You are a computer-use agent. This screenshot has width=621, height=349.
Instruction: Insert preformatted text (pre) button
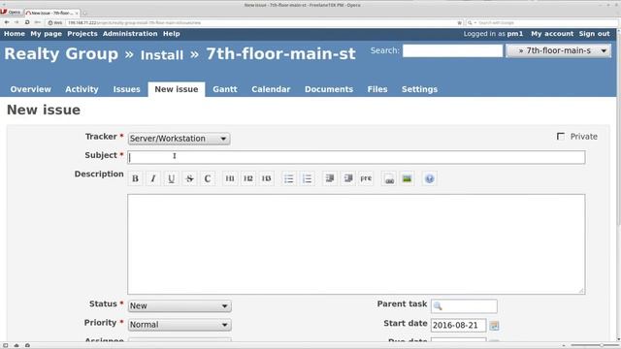click(x=366, y=178)
